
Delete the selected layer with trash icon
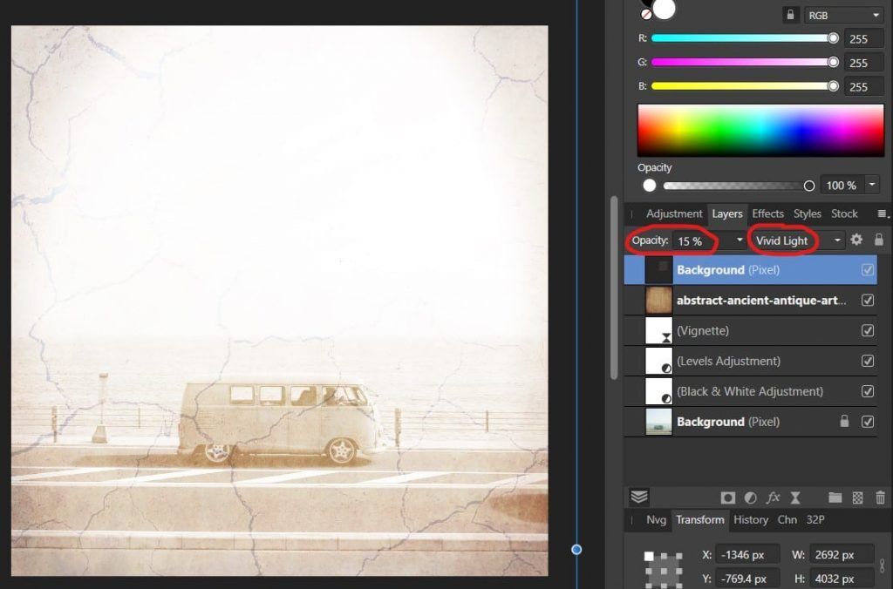(880, 498)
